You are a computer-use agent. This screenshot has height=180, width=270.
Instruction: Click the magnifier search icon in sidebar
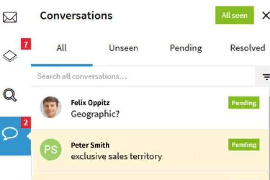(x=9, y=95)
